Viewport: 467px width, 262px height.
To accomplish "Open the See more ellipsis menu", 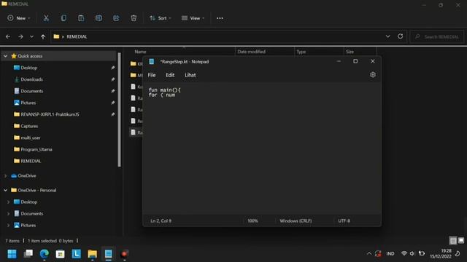I will pos(220,18).
